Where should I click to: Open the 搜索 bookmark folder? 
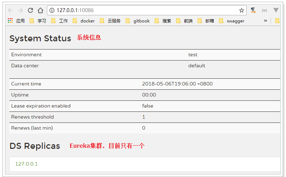click(x=163, y=21)
